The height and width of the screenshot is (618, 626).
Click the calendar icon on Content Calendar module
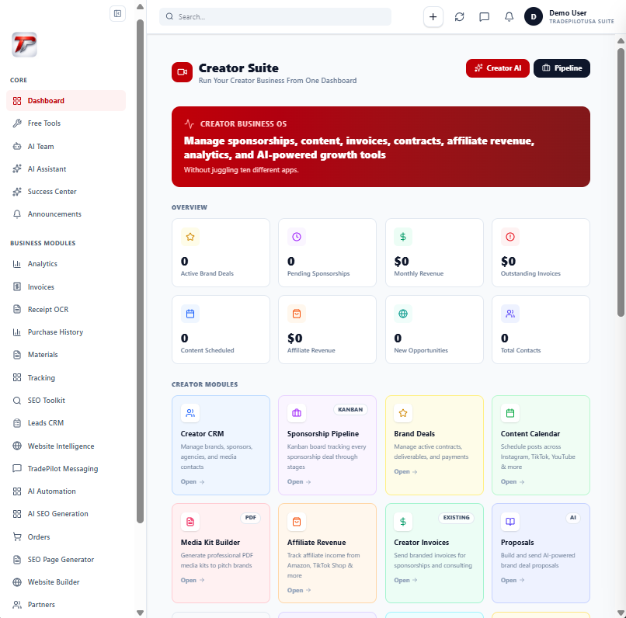click(510, 413)
